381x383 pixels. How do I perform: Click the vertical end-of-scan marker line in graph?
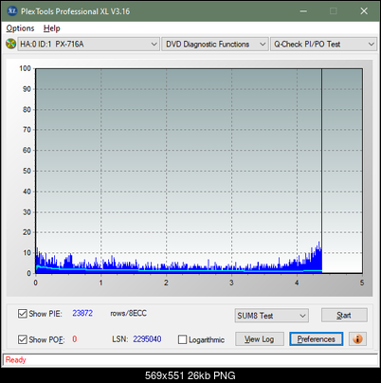pos(321,171)
